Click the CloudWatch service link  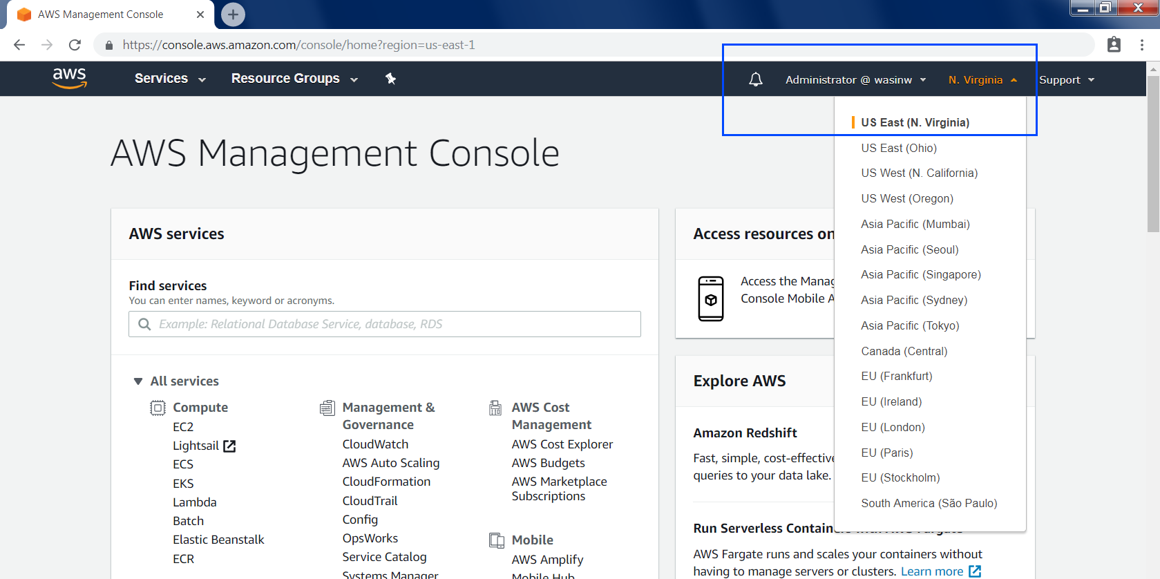[375, 444]
